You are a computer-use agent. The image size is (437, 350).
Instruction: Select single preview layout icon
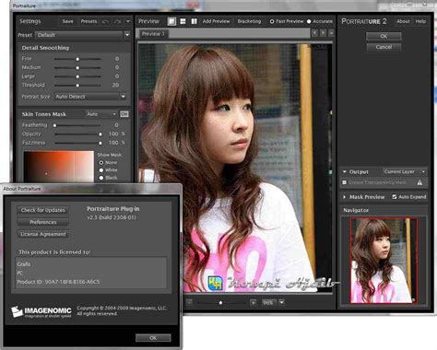(x=171, y=21)
